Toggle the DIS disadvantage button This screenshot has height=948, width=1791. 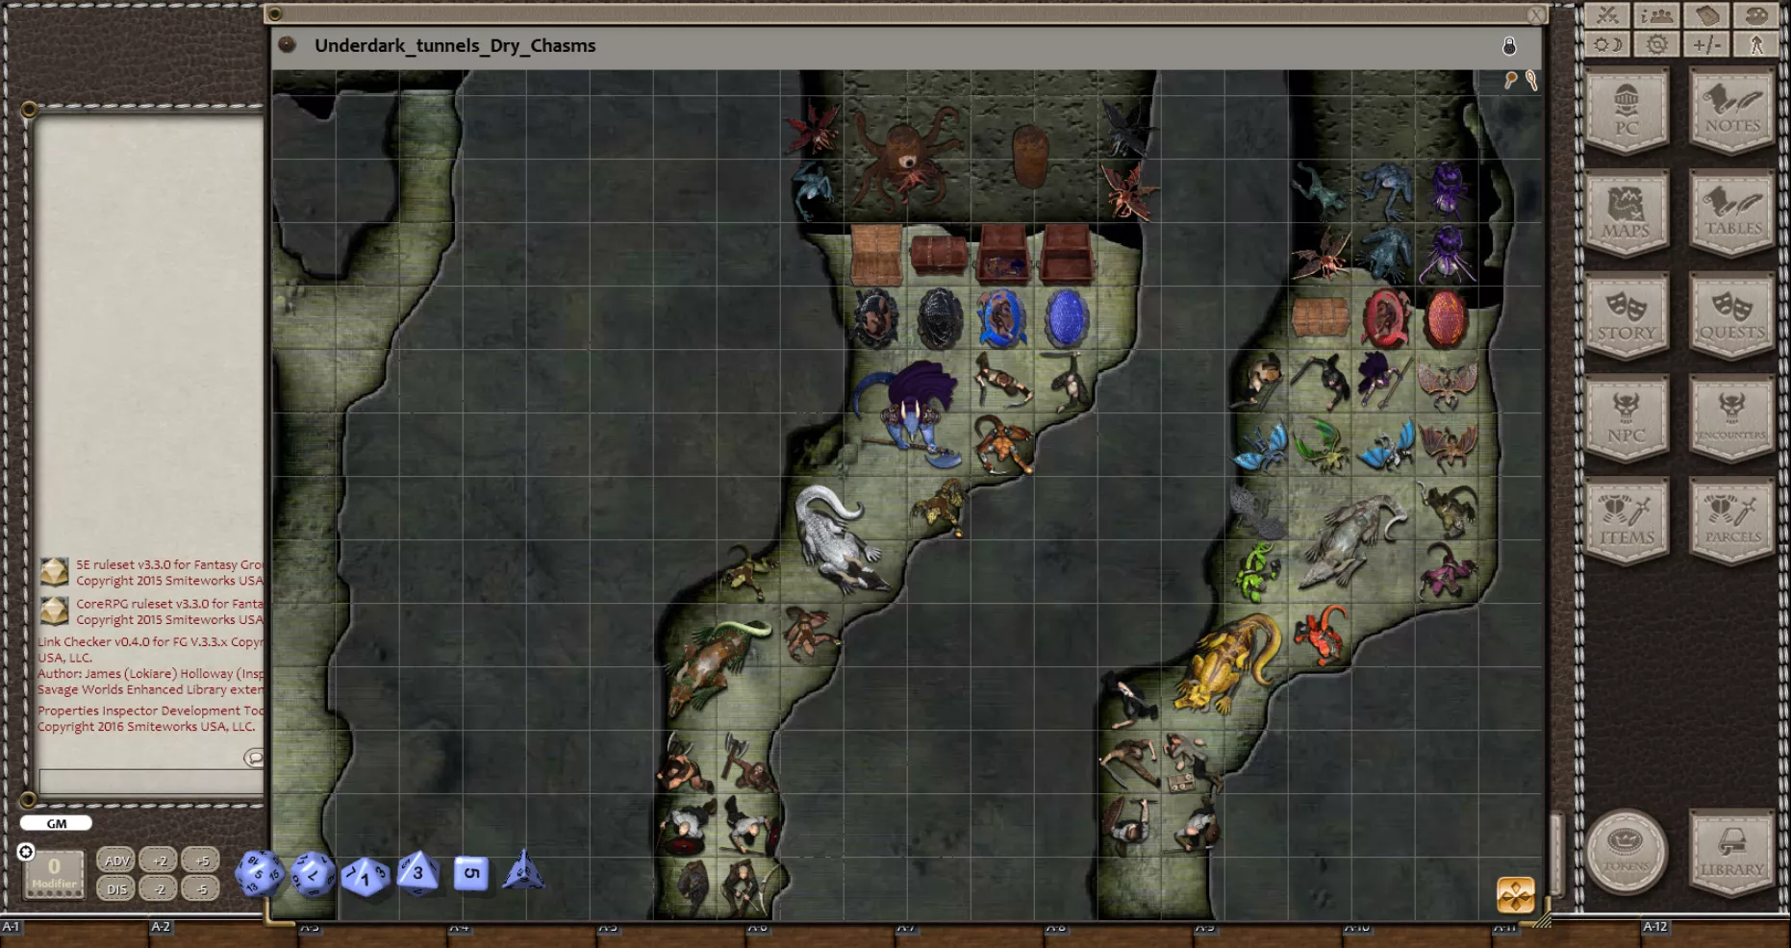pos(116,889)
